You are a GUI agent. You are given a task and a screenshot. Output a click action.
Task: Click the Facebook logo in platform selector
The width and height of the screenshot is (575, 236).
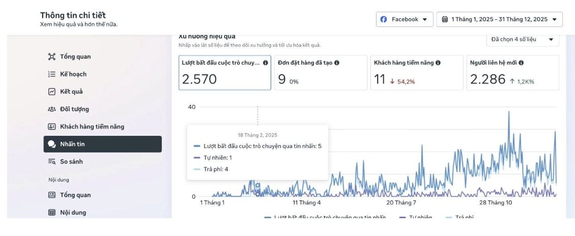pyautogui.click(x=384, y=19)
